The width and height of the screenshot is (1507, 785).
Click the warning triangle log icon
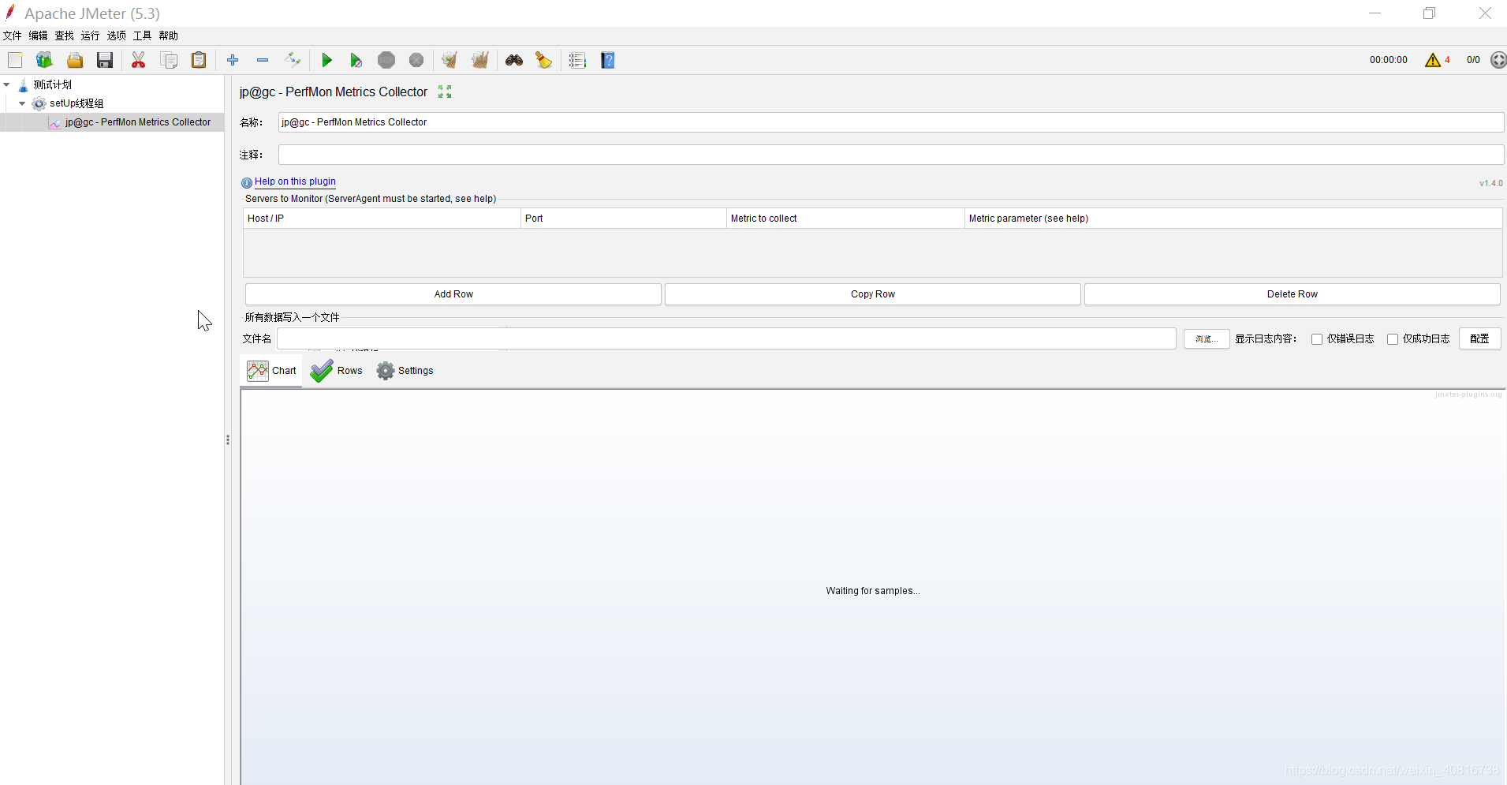click(1433, 60)
